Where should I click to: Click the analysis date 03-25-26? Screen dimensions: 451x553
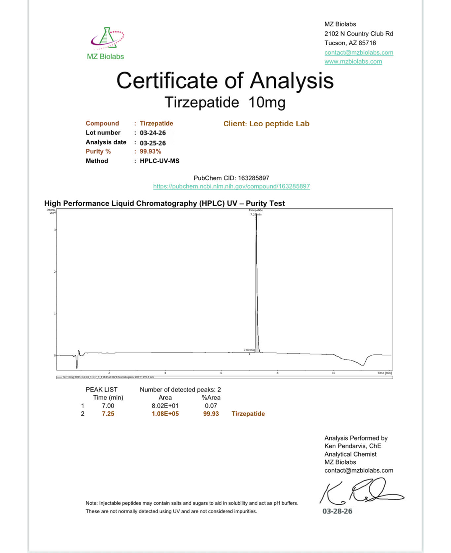click(153, 143)
